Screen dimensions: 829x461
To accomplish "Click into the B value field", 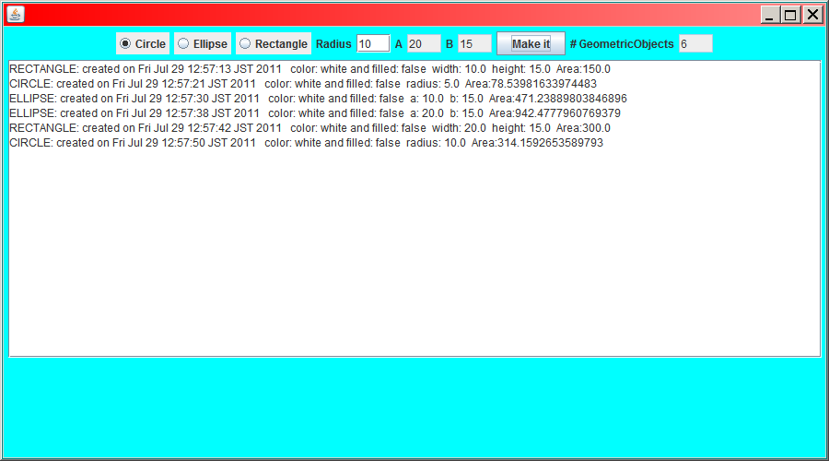I will 474,44.
